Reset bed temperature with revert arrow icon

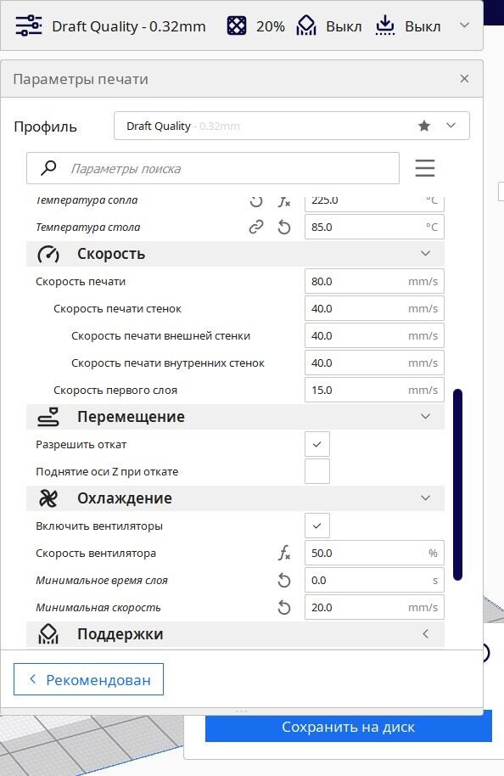tap(284, 228)
